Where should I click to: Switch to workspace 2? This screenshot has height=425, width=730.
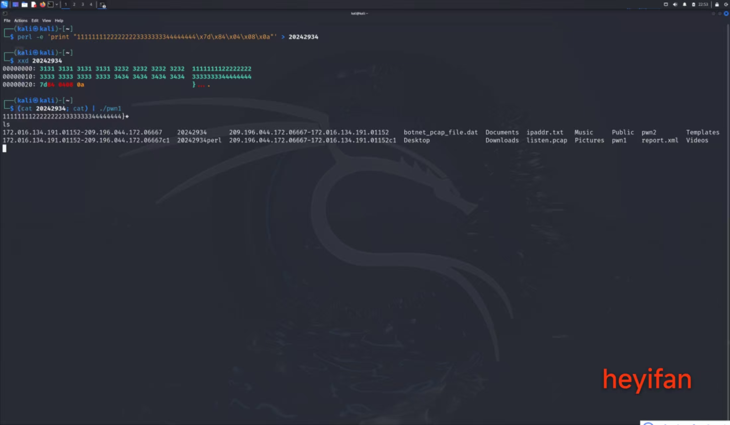(x=74, y=4)
